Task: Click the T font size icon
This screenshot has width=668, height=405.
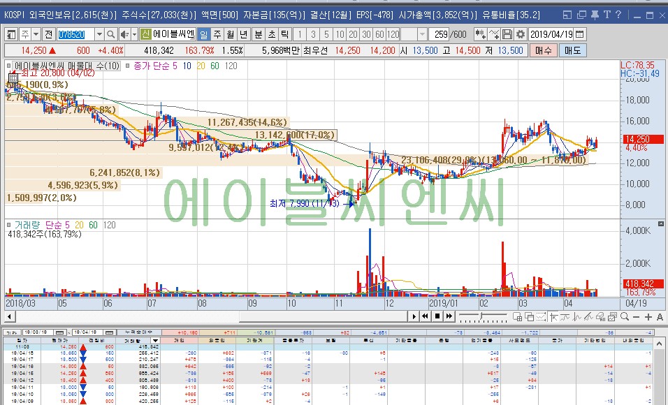Action: pyautogui.click(x=607, y=15)
